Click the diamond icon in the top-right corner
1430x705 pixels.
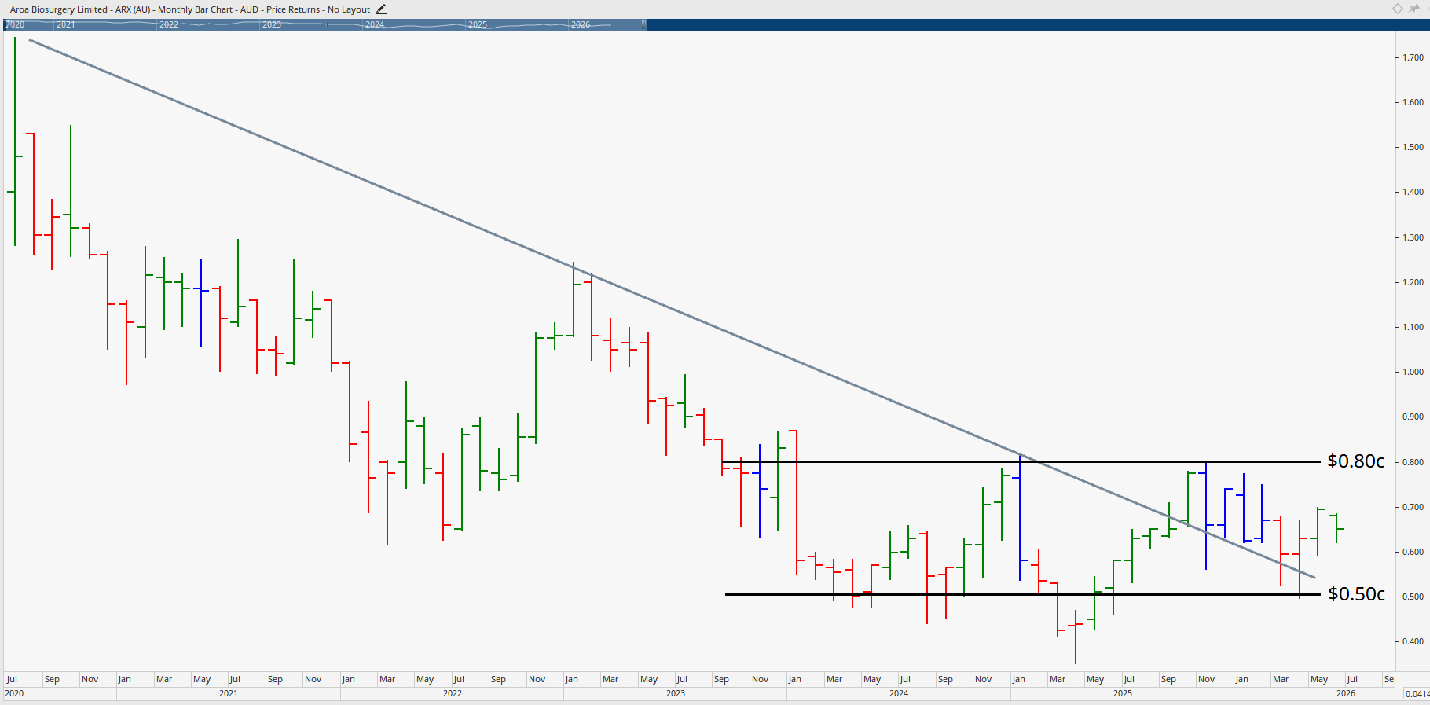coord(1398,9)
